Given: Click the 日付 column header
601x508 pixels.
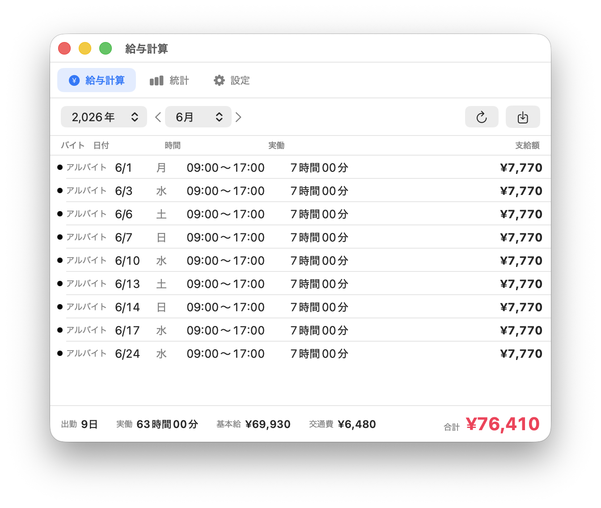Looking at the screenshot, I should coord(102,145).
